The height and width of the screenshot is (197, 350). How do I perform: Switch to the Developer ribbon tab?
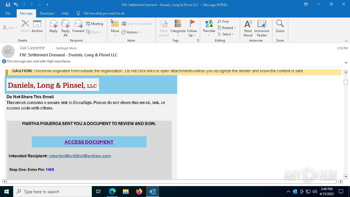(47, 13)
